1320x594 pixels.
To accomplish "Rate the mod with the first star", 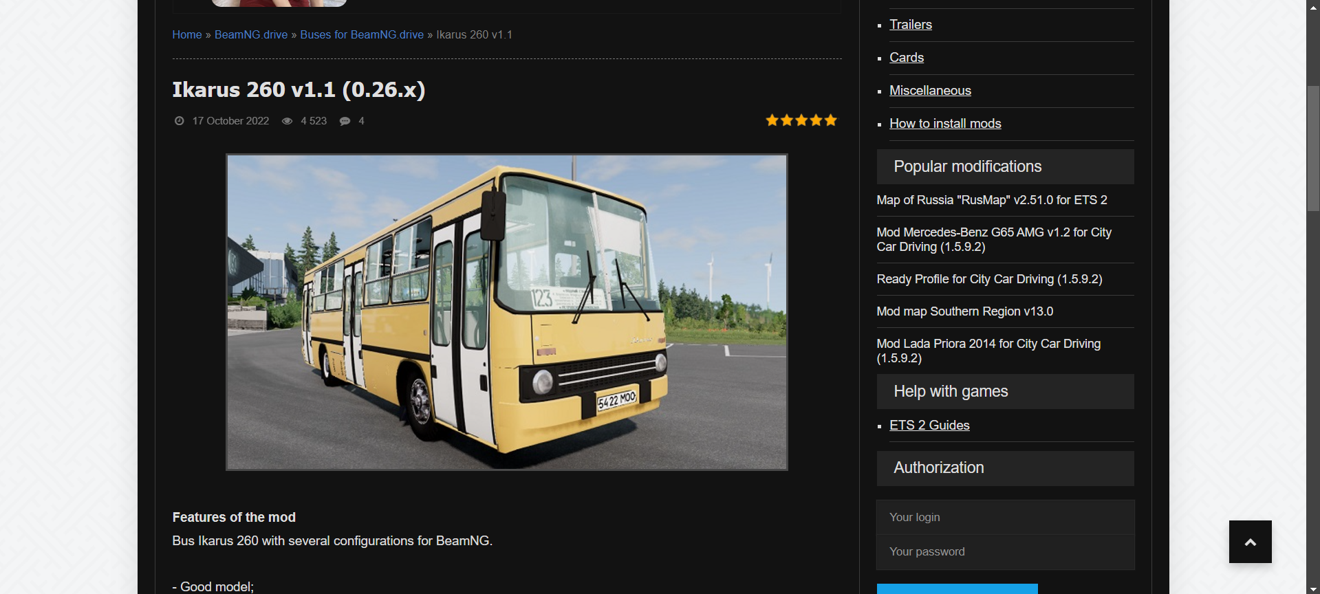I will [x=772, y=120].
